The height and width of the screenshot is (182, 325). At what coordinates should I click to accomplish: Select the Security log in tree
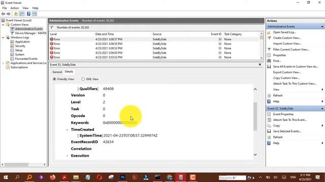point(20,46)
